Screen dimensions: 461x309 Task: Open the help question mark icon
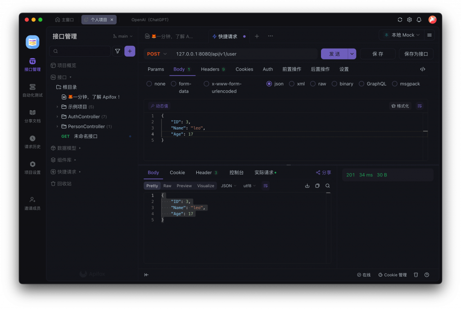(x=427, y=275)
